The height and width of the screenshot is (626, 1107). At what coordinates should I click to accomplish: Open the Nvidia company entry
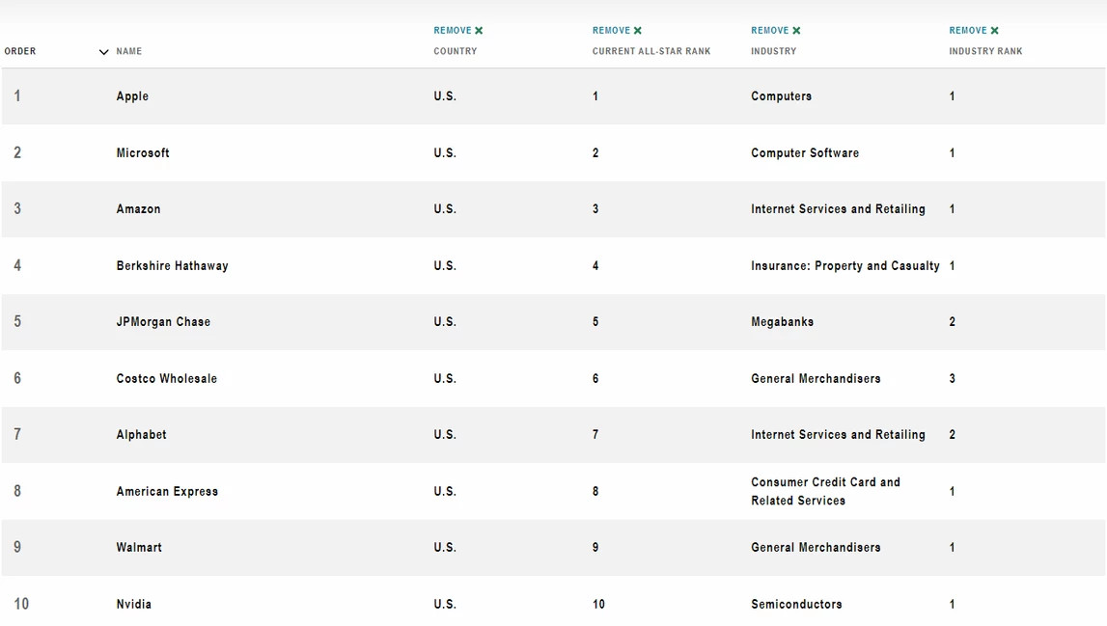click(134, 604)
